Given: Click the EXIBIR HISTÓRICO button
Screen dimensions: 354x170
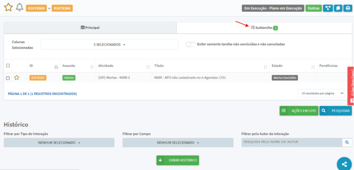Looking at the screenshot, I should [x=178, y=160].
